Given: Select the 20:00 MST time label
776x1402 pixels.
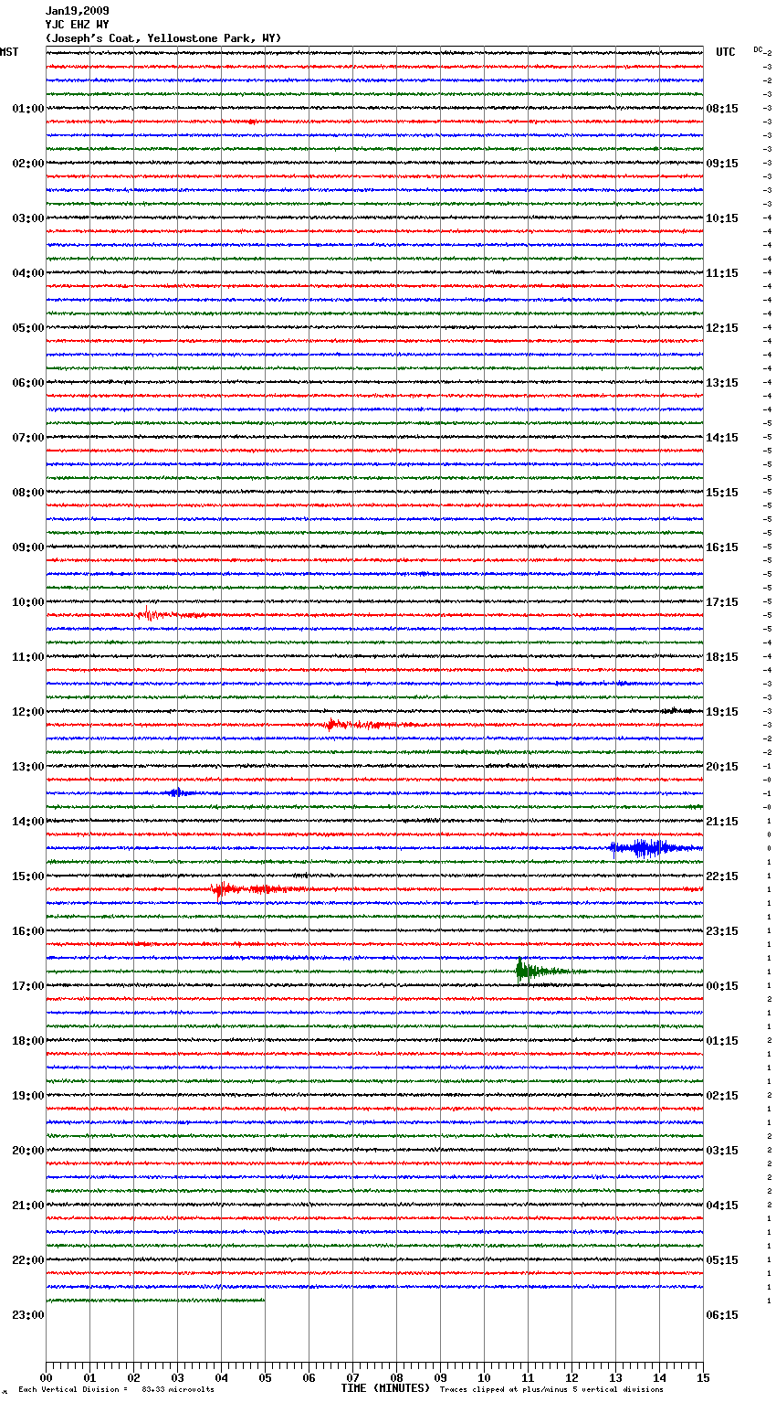Looking at the screenshot, I should pos(27,1151).
